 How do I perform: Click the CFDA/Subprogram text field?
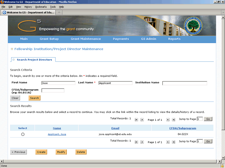[x=53, y=90]
